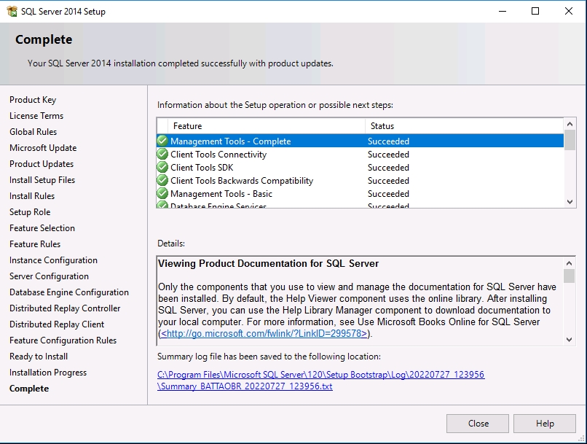Viewport: 587px width, 444px height.
Task: Select Instance Configuration step in sidebar
Action: tap(54, 260)
